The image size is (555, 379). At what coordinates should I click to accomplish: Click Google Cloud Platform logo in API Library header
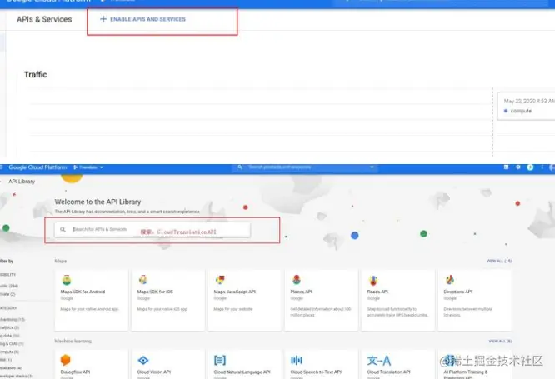[37, 167]
